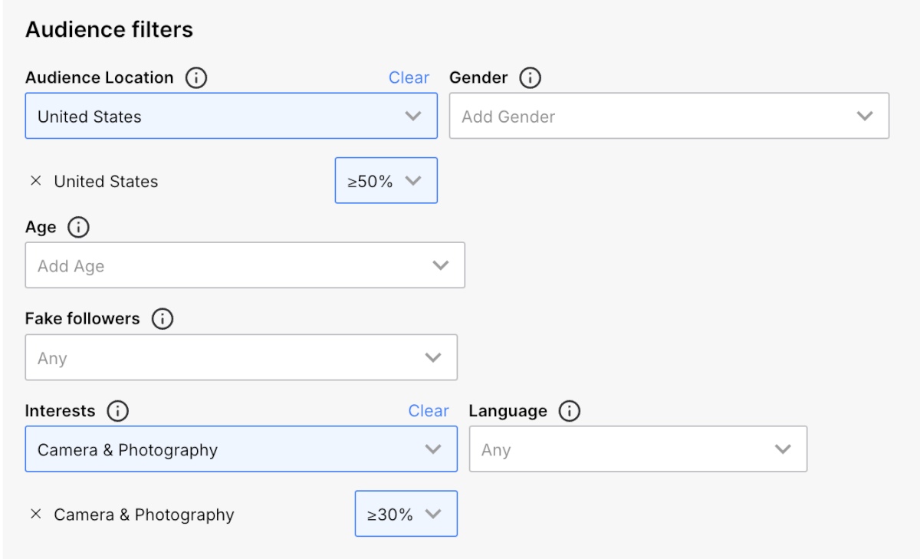Click the Gender info icon

coord(531,78)
